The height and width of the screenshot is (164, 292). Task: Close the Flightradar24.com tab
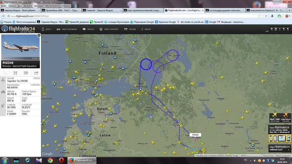203,10
